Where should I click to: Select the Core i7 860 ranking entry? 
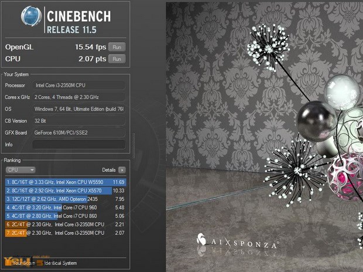pos(65,216)
